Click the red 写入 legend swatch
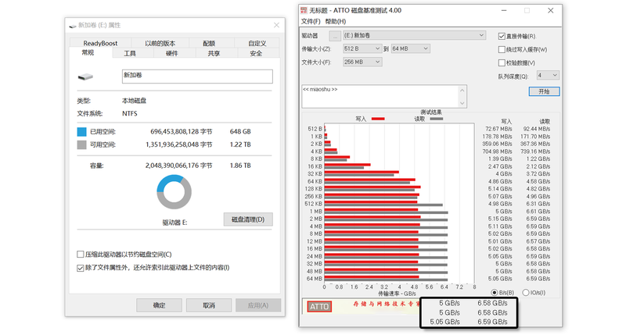This screenshot has width=626, height=335. tap(378, 119)
